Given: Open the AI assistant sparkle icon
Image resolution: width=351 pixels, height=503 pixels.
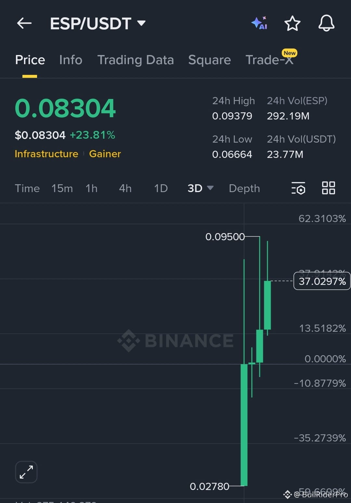Looking at the screenshot, I should click(259, 23).
